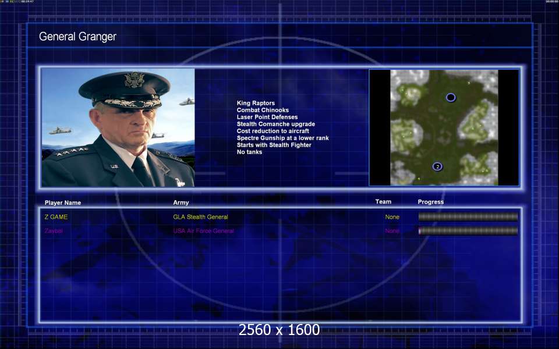Click the Progress column header
Screen dimensions: 559x349
pyautogui.click(x=430, y=202)
